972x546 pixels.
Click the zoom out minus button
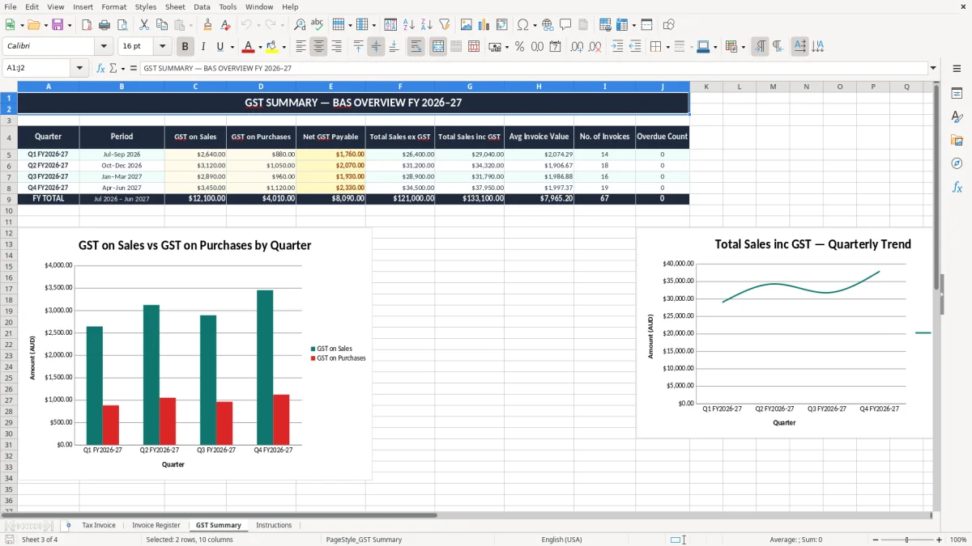[x=876, y=540]
